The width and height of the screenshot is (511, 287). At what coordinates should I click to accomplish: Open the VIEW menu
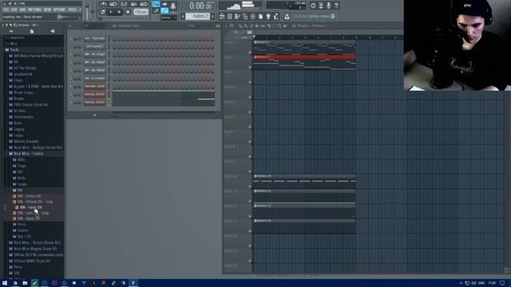click(47, 10)
